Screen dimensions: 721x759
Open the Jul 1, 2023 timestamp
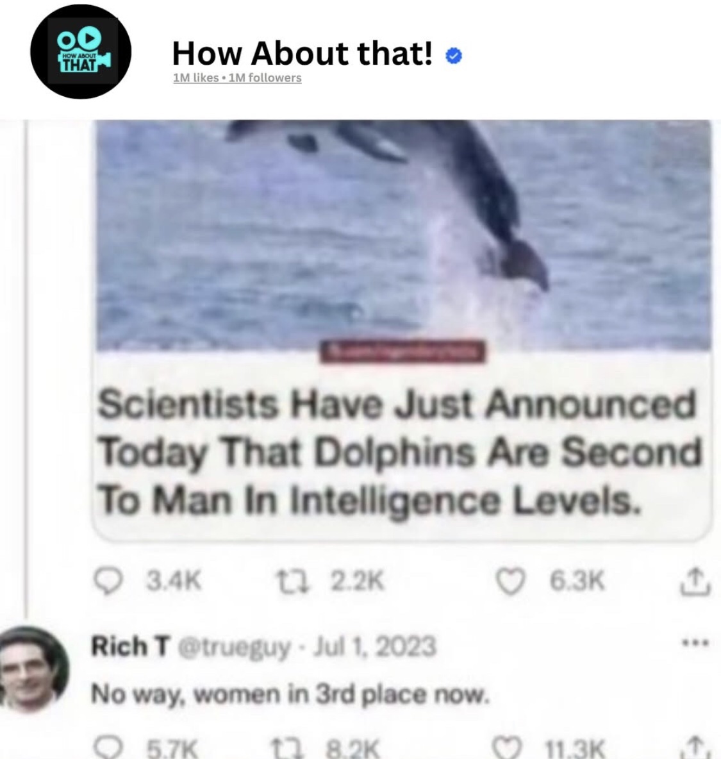(374, 646)
